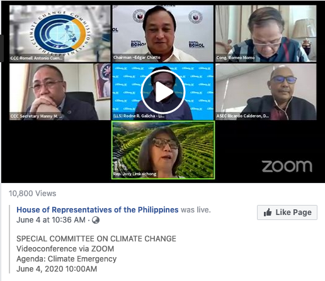Image resolution: width=325 pixels, height=281 pixels.
Task: Select Cong. Romeo Momo video tile
Action: tap(266, 33)
